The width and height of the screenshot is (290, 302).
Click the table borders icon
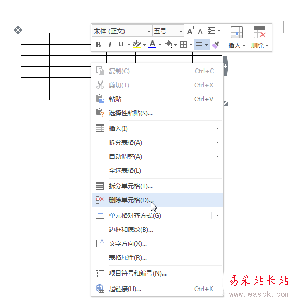pos(183,45)
